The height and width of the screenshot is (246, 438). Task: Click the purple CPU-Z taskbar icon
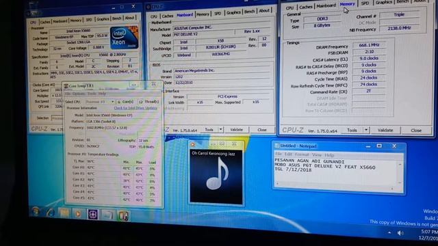pos(93,215)
